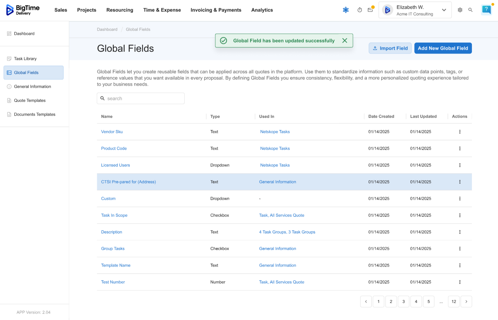The width and height of the screenshot is (498, 320).
Task: Open the mail notifications icon
Action: (x=370, y=10)
